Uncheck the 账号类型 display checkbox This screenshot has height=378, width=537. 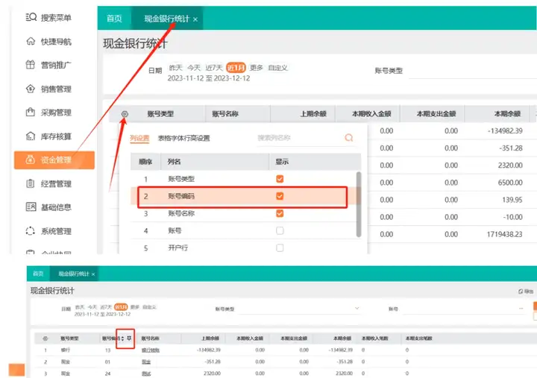click(280, 179)
